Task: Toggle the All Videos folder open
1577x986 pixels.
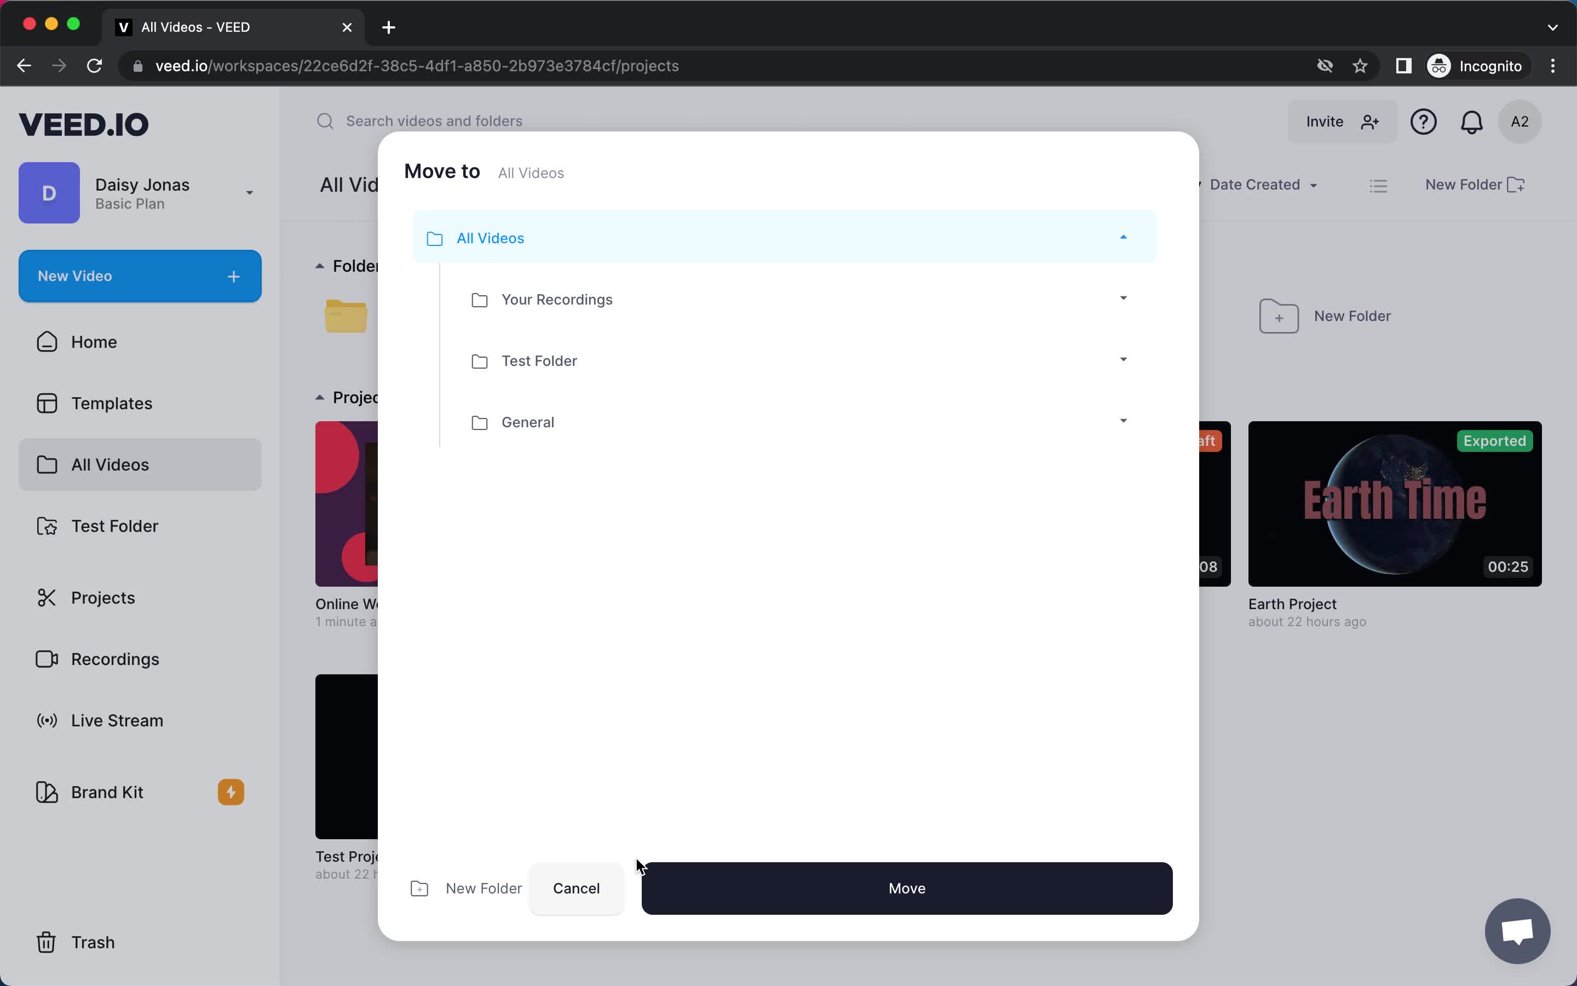Action: pos(1124,237)
